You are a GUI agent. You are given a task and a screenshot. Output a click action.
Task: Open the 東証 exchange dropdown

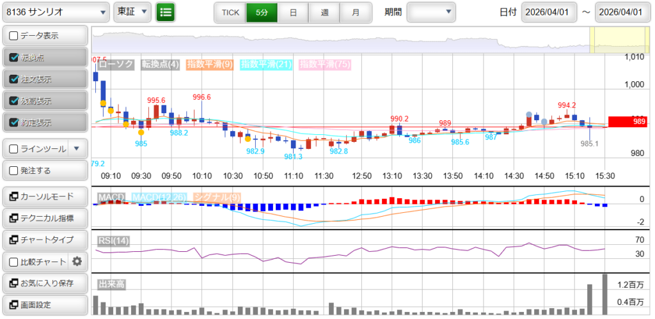tap(132, 12)
